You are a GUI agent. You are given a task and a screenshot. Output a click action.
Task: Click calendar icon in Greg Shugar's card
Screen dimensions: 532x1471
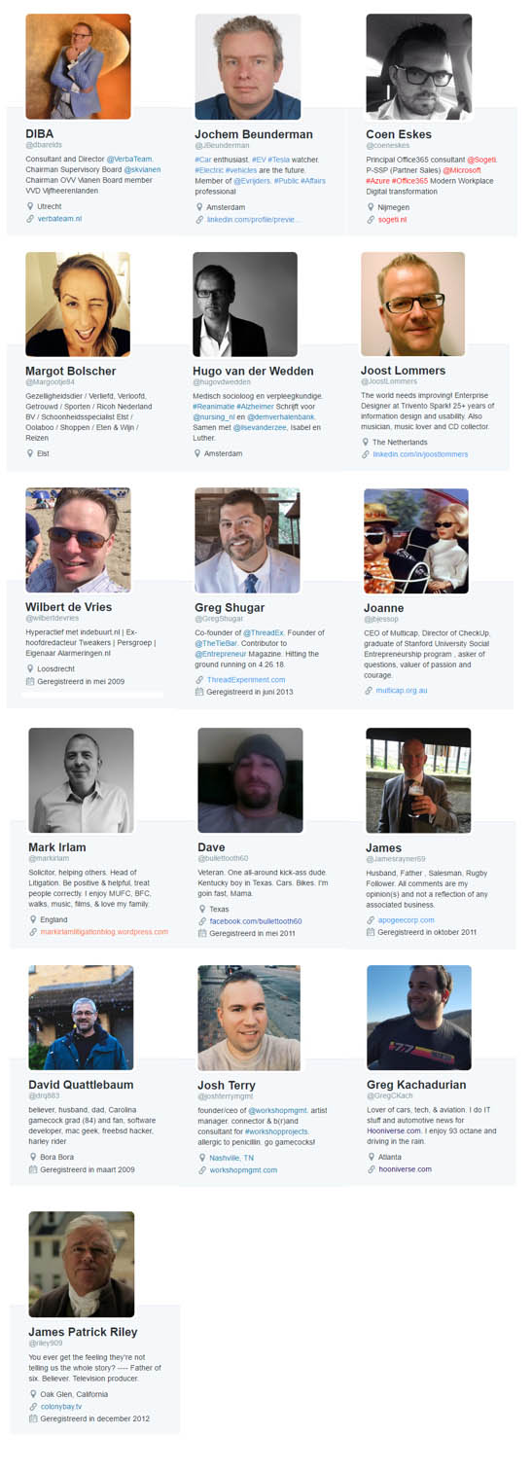199,692
